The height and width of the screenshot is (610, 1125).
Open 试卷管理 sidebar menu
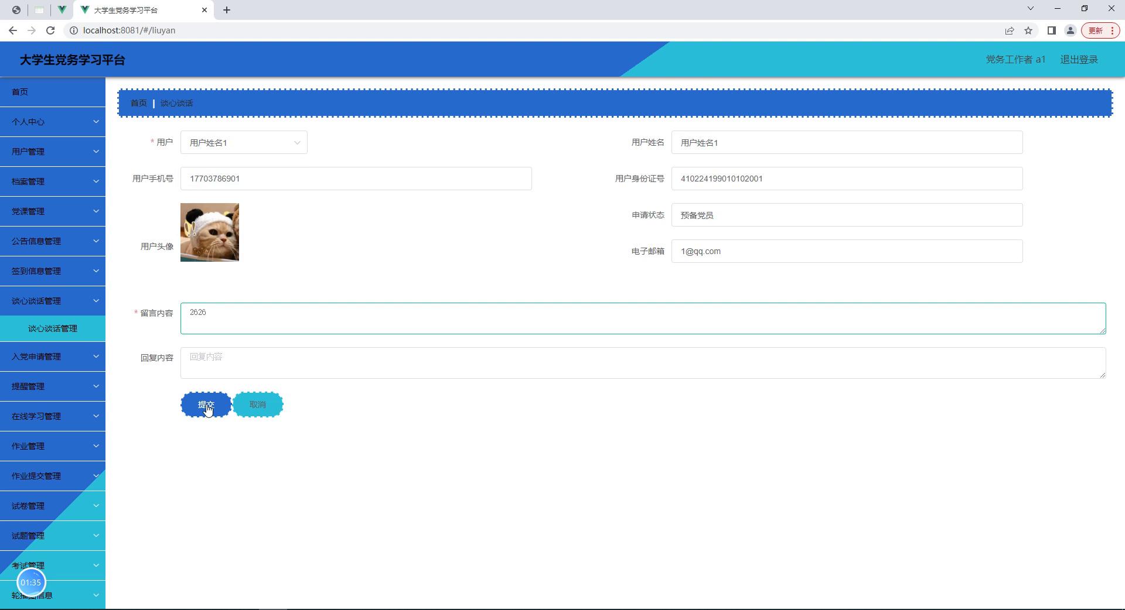point(53,506)
